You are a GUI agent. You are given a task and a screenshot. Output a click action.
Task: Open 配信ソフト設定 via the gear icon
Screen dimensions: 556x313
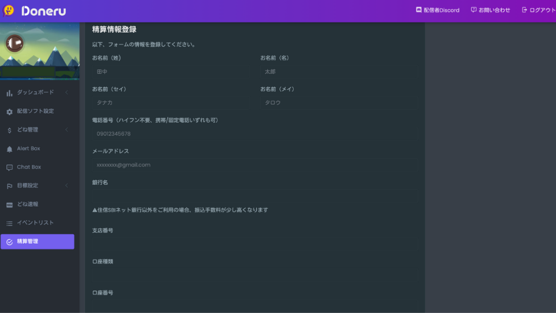coord(9,111)
